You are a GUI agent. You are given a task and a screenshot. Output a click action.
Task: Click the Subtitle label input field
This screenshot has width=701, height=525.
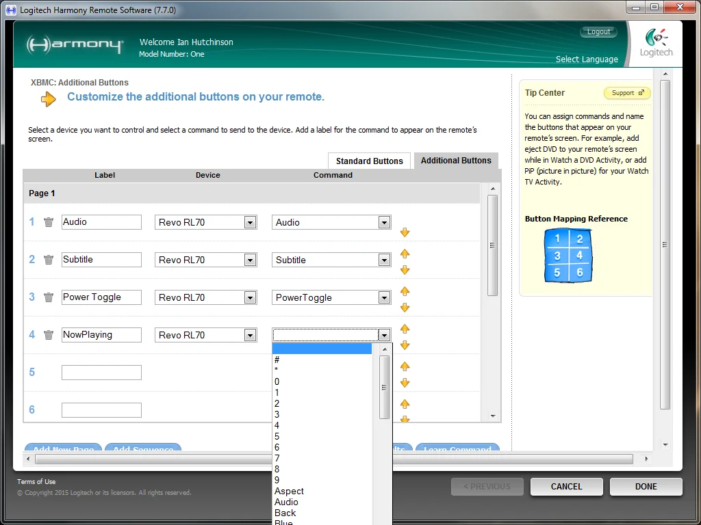coord(101,259)
